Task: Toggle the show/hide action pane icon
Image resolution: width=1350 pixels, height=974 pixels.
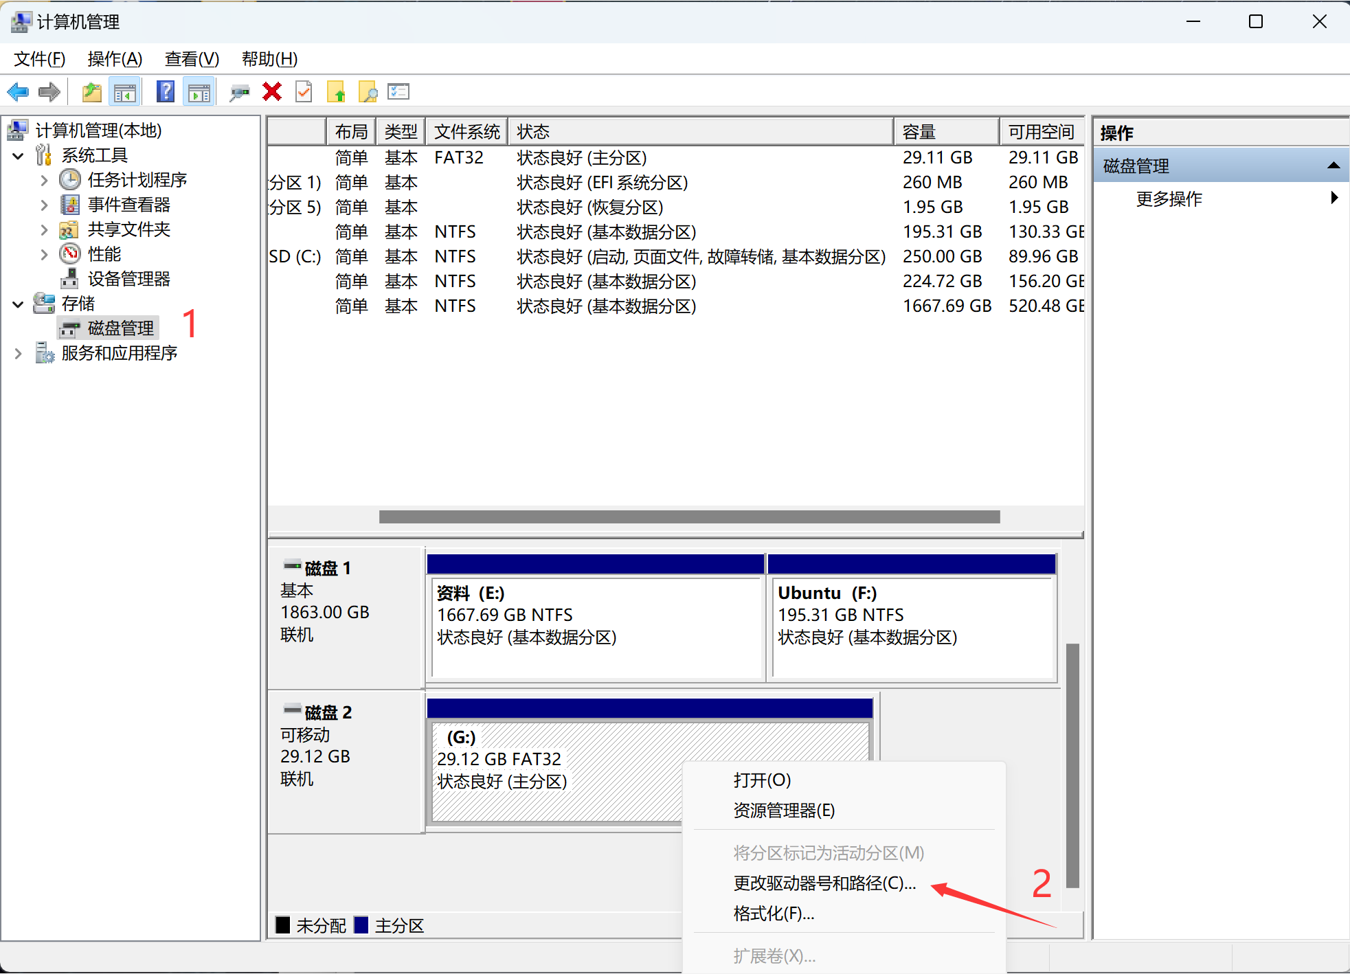Action: click(x=199, y=92)
